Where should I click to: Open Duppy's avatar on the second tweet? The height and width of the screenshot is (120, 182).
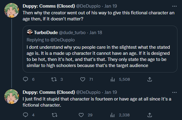pos(12,97)
